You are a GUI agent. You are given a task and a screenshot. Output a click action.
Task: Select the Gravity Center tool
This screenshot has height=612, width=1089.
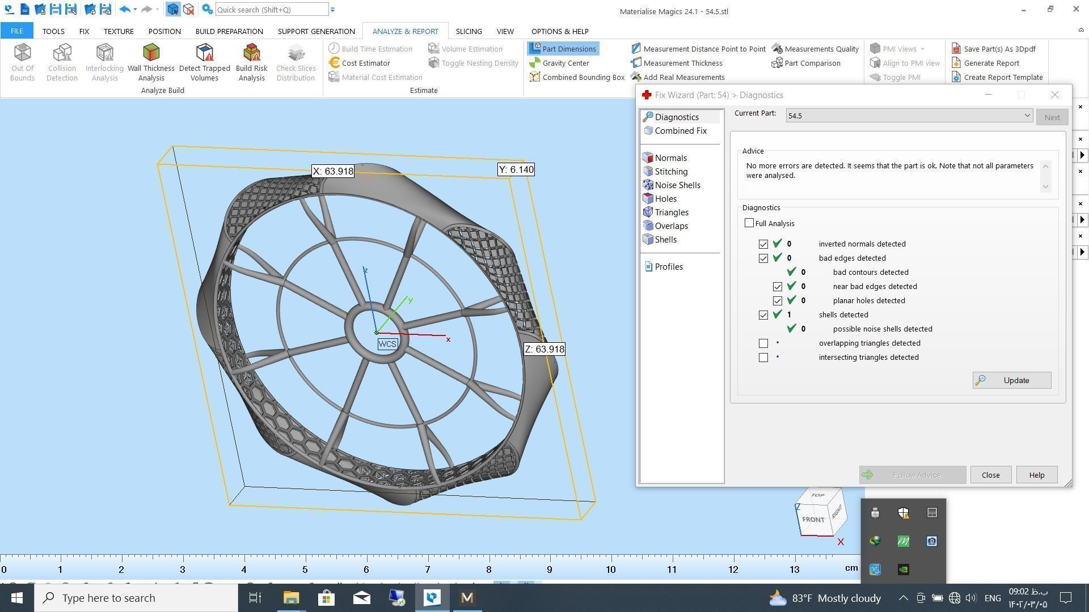coord(559,63)
